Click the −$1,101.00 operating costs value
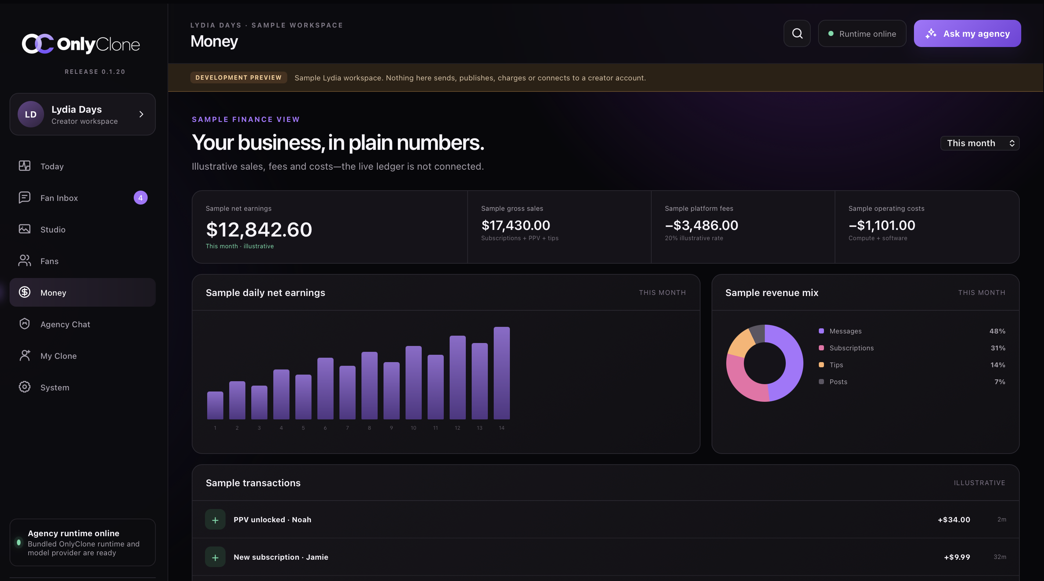The height and width of the screenshot is (581, 1044). coord(882,225)
